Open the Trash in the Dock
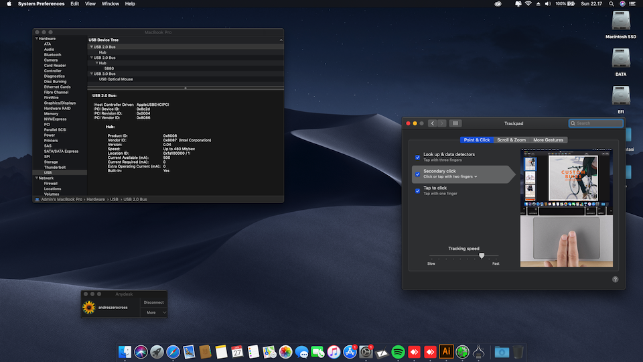 tap(518, 352)
